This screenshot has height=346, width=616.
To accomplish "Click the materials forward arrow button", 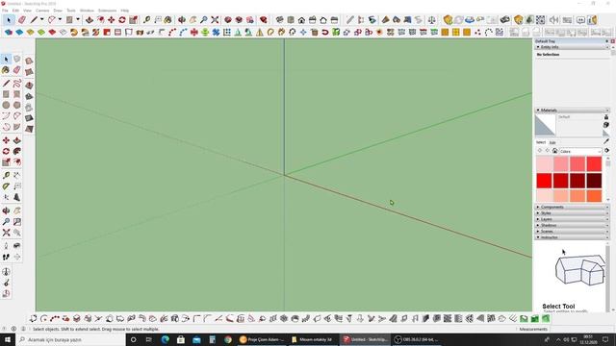I will coord(548,151).
